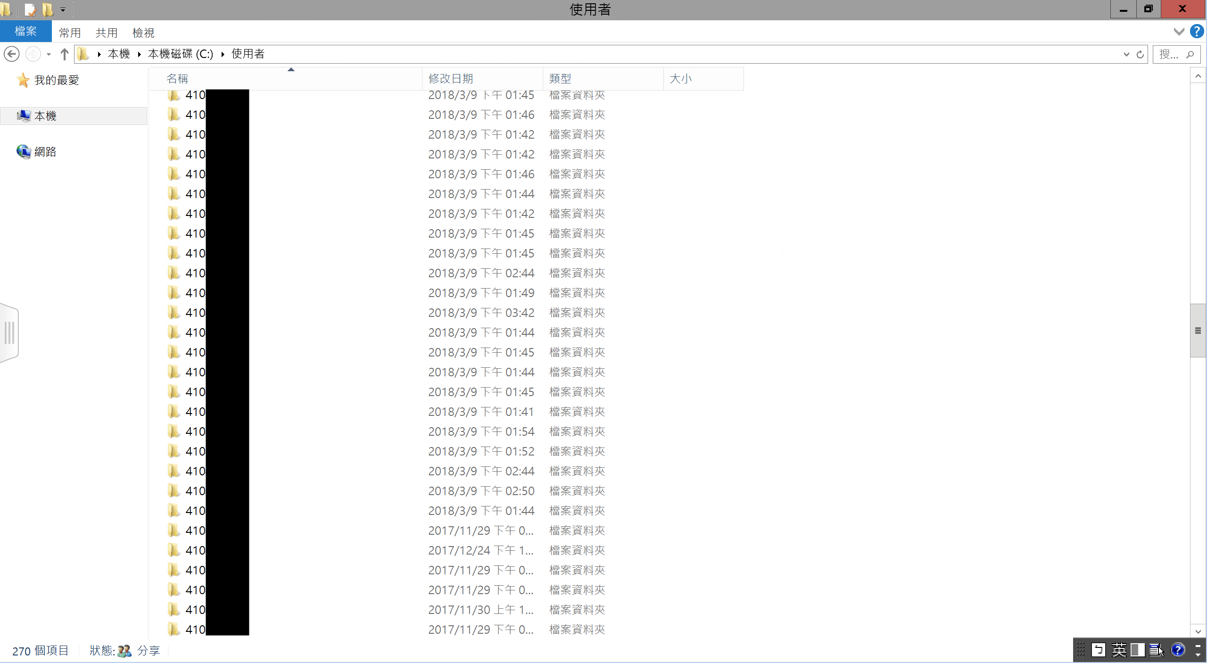Viewport: 1207px width, 663px height.
Task: Click the vertical scrollbar thumb
Action: 1198,331
